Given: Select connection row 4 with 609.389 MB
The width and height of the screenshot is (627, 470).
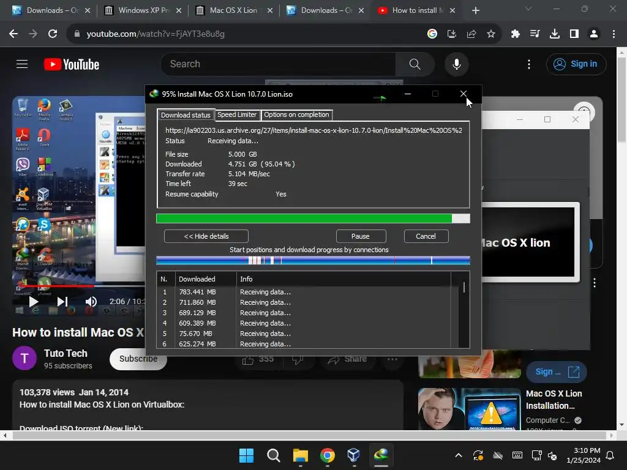Looking at the screenshot, I should 304,323.
